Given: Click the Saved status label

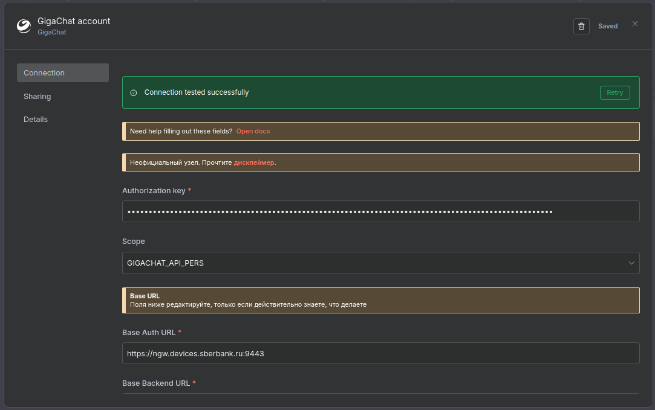Looking at the screenshot, I should click(x=608, y=27).
